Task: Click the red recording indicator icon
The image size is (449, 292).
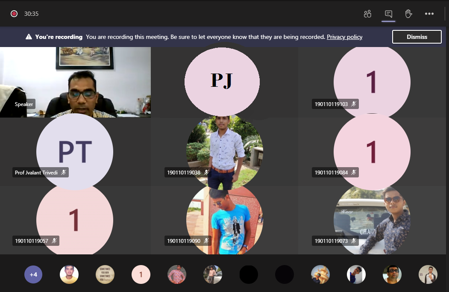Action: click(14, 14)
